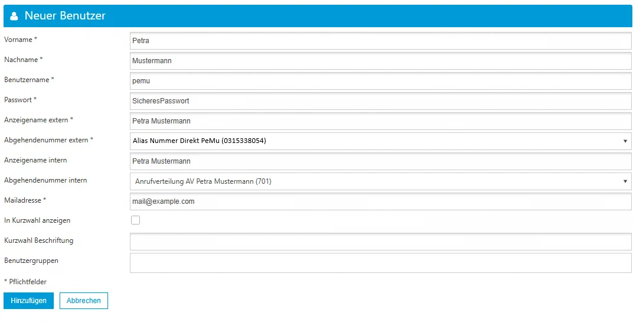Click the Passwort input field

tap(380, 101)
